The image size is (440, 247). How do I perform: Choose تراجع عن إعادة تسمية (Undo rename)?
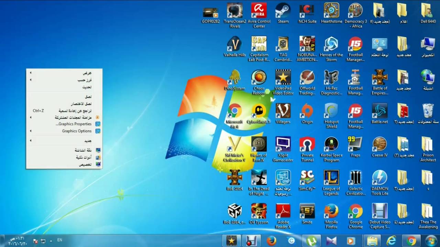(x=64, y=110)
